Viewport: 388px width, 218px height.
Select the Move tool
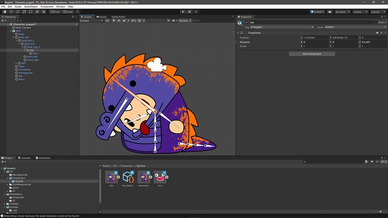[11, 12]
